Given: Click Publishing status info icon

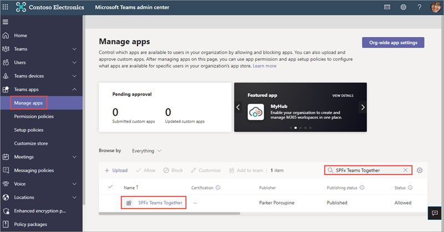Looking at the screenshot, I should click(x=362, y=188).
